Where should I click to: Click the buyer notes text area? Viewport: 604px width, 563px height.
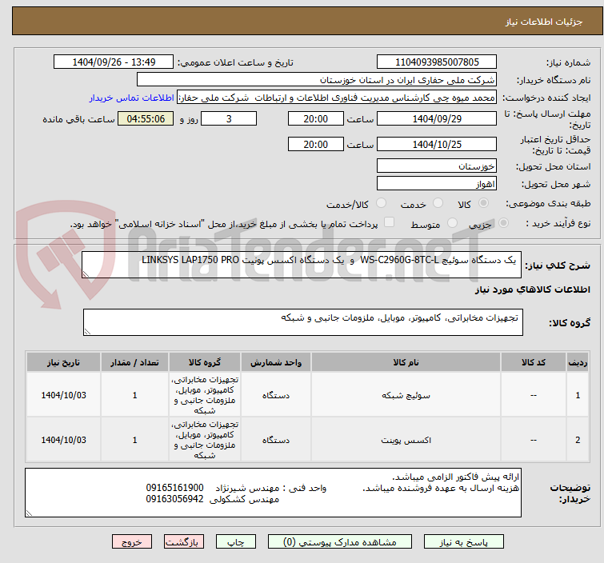[273, 493]
